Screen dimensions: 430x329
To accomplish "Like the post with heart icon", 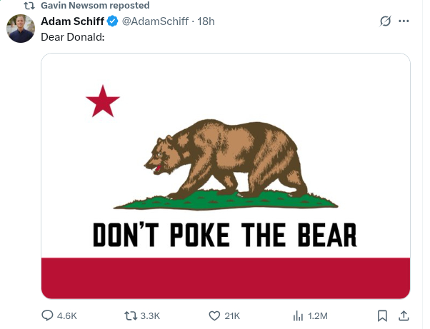I will coord(214,315).
